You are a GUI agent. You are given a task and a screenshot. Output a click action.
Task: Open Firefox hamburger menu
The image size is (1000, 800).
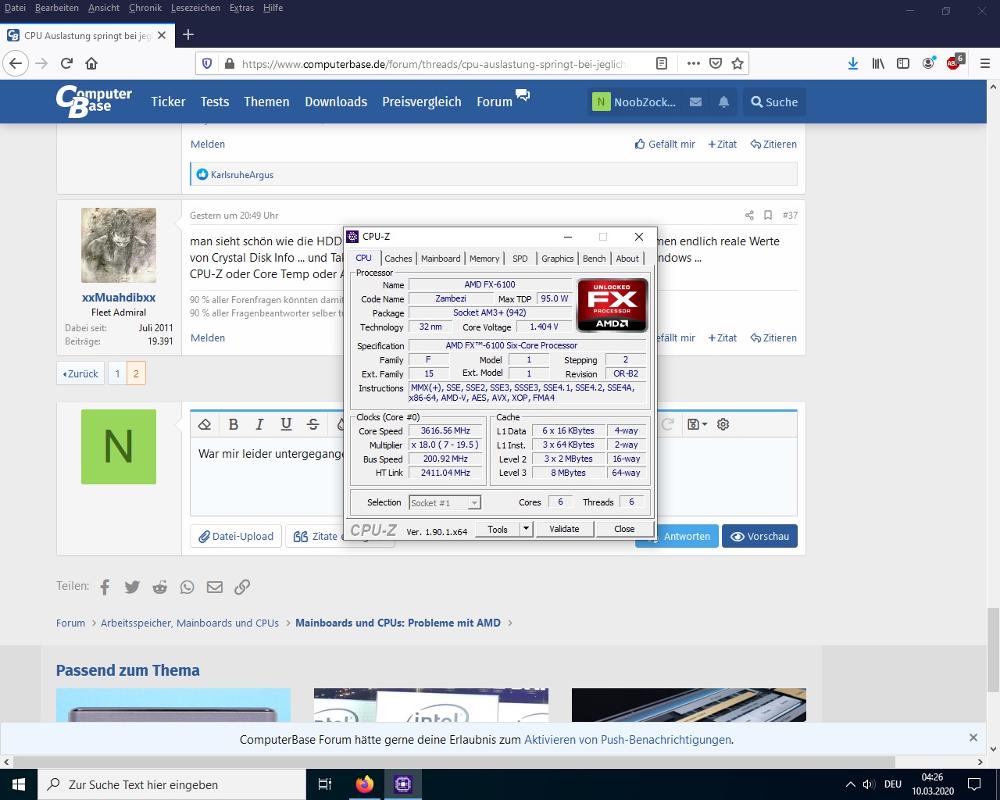[x=984, y=63]
